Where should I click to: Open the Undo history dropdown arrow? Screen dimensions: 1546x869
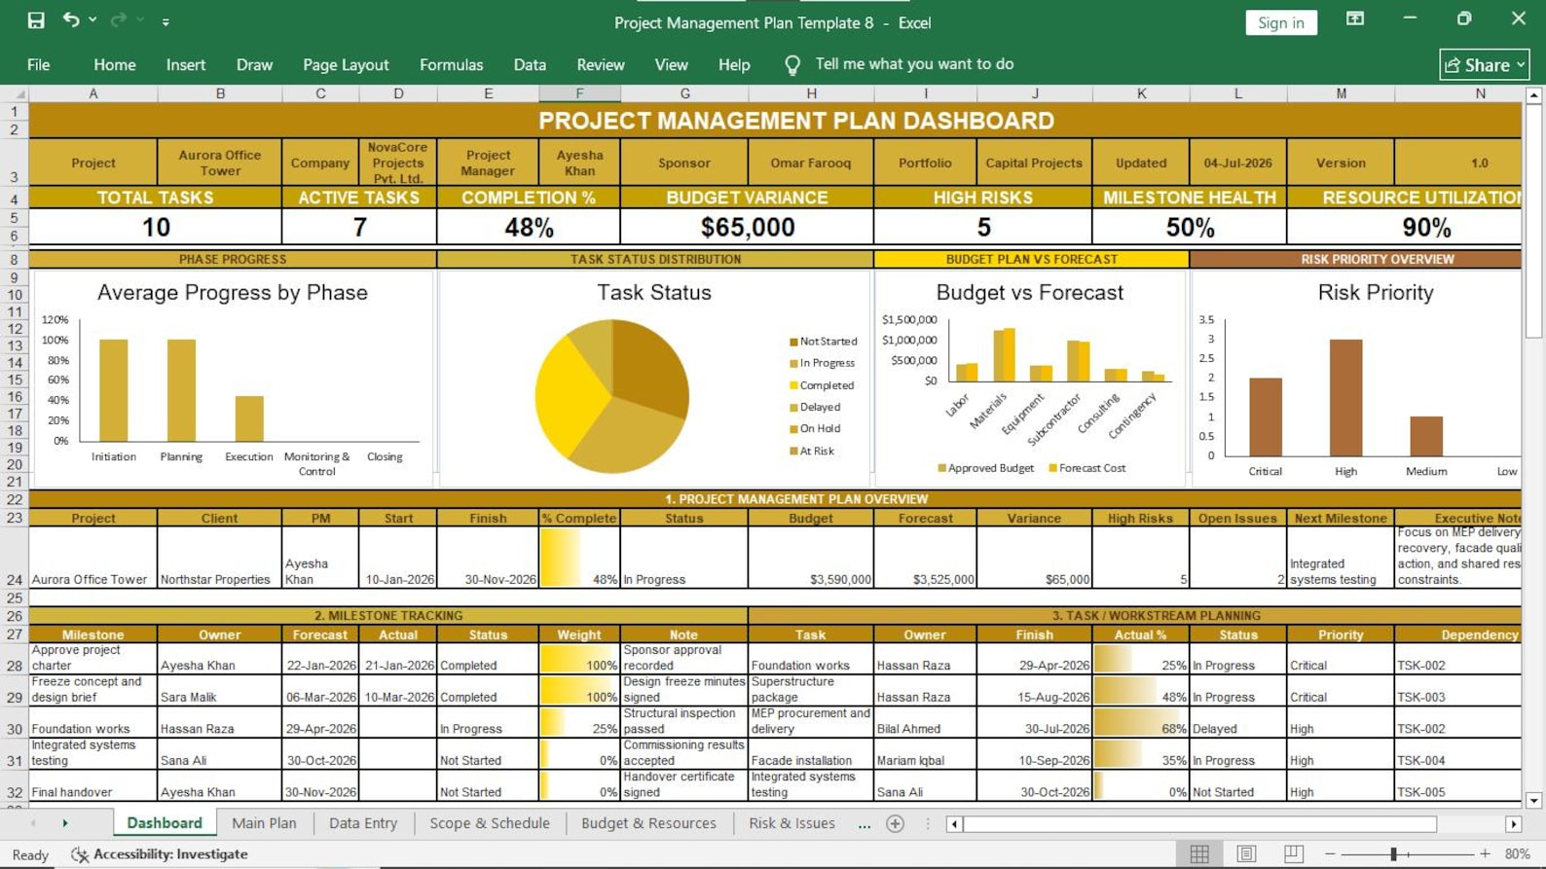click(92, 20)
